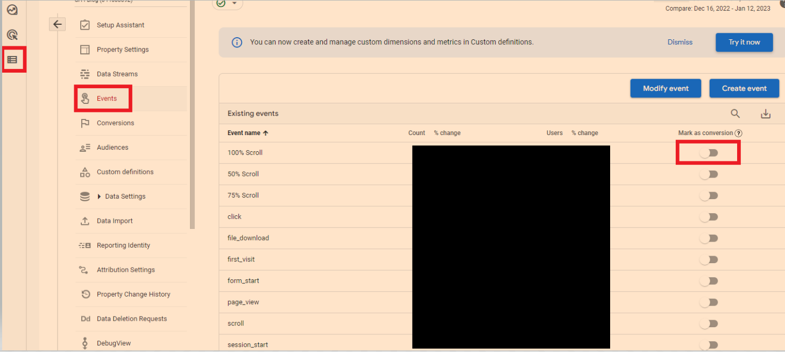This screenshot has width=785, height=352.
Task: Open the Advertising icon in left rail
Action: [x=12, y=35]
